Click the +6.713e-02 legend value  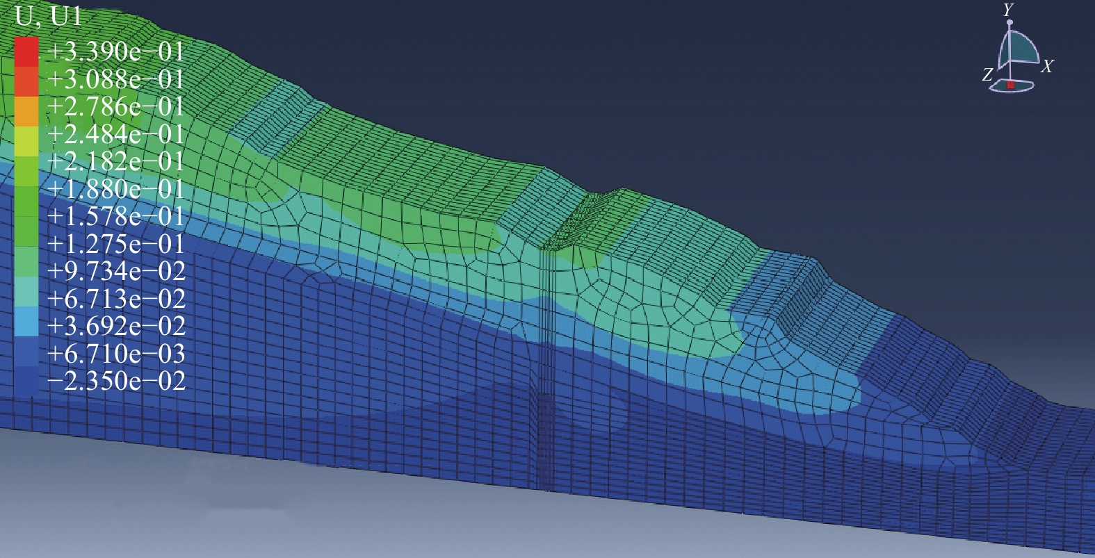115,299
